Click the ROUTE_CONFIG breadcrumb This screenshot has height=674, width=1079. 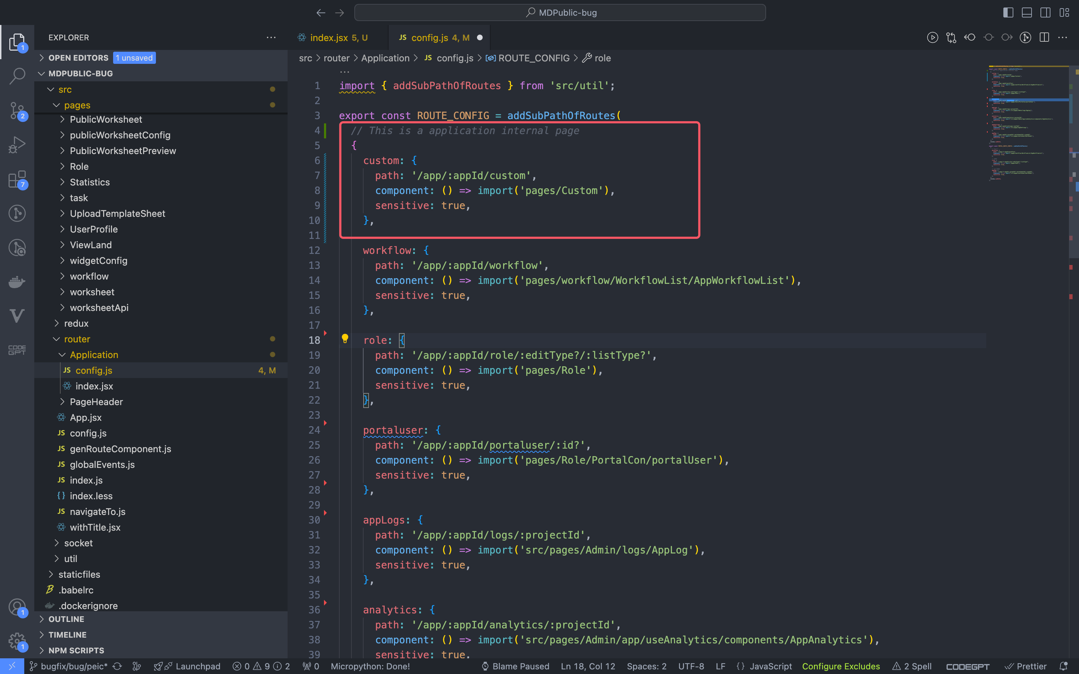(533, 58)
